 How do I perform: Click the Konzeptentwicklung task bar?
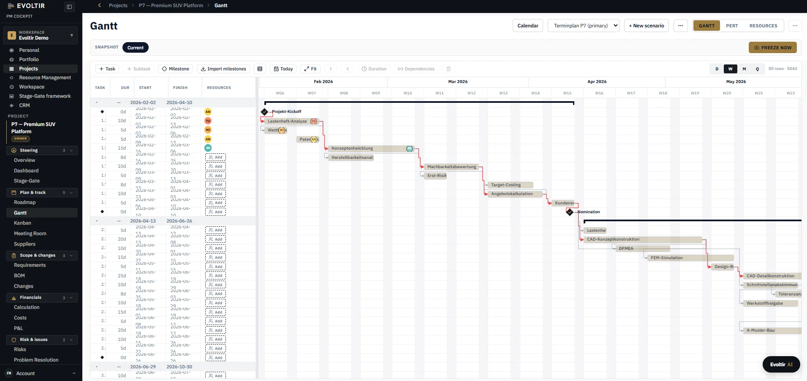coord(372,148)
